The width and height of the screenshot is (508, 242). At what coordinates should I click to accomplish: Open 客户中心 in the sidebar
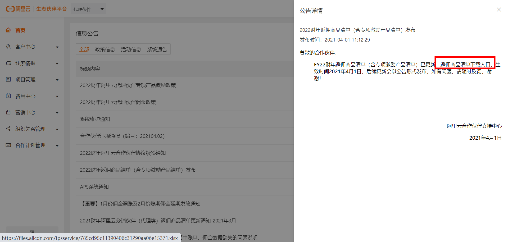(25, 47)
